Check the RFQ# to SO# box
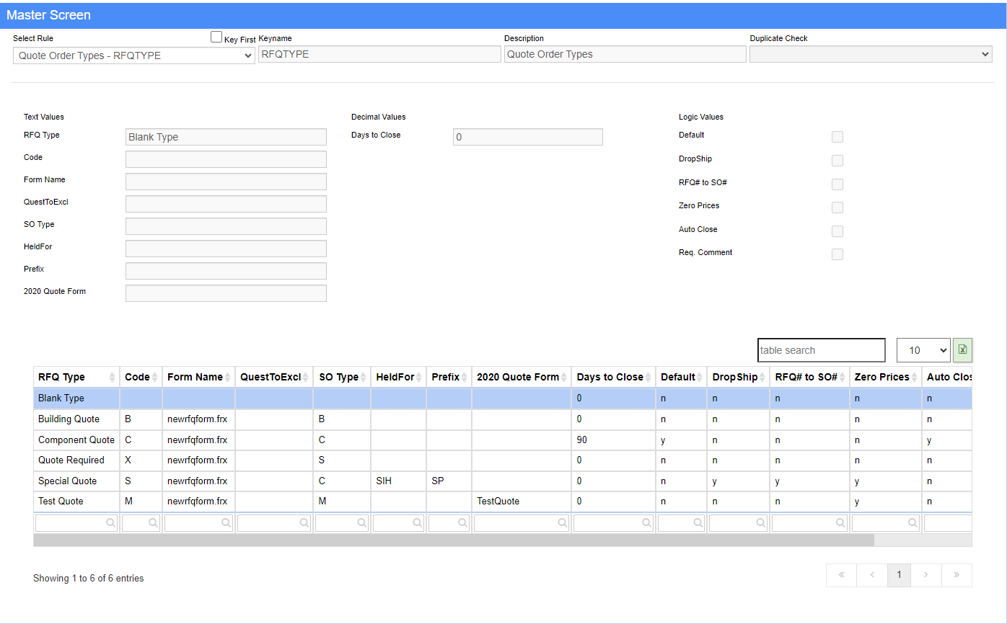Viewport: 1007px width, 624px height. point(837,184)
